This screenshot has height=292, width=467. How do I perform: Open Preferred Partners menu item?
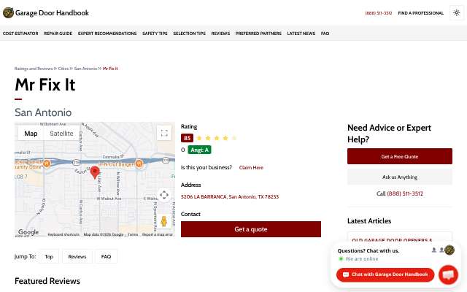258,34
